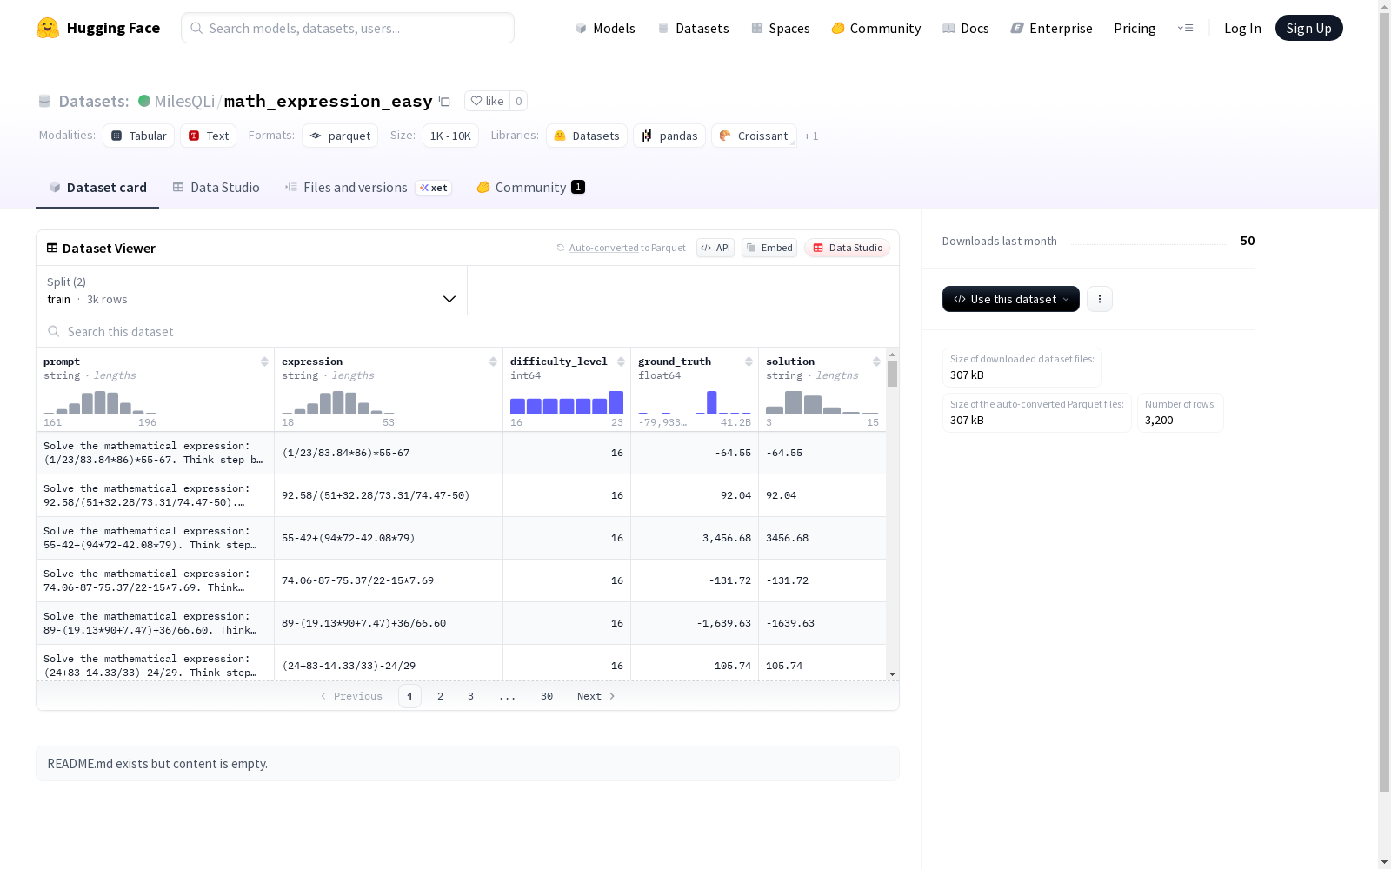This screenshot has width=1391, height=869.
Task: Click the prompt lengths histogram
Action: [100, 402]
